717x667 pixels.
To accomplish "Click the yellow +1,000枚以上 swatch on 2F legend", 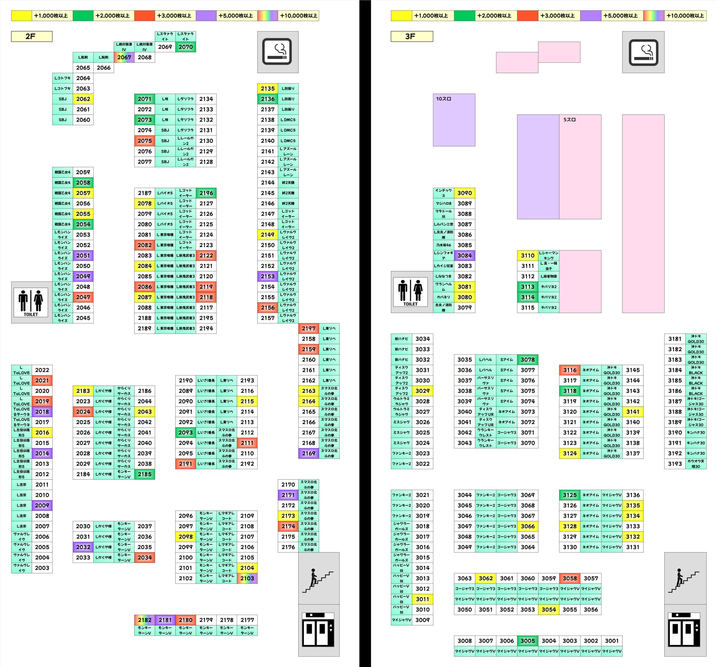I will tap(21, 15).
